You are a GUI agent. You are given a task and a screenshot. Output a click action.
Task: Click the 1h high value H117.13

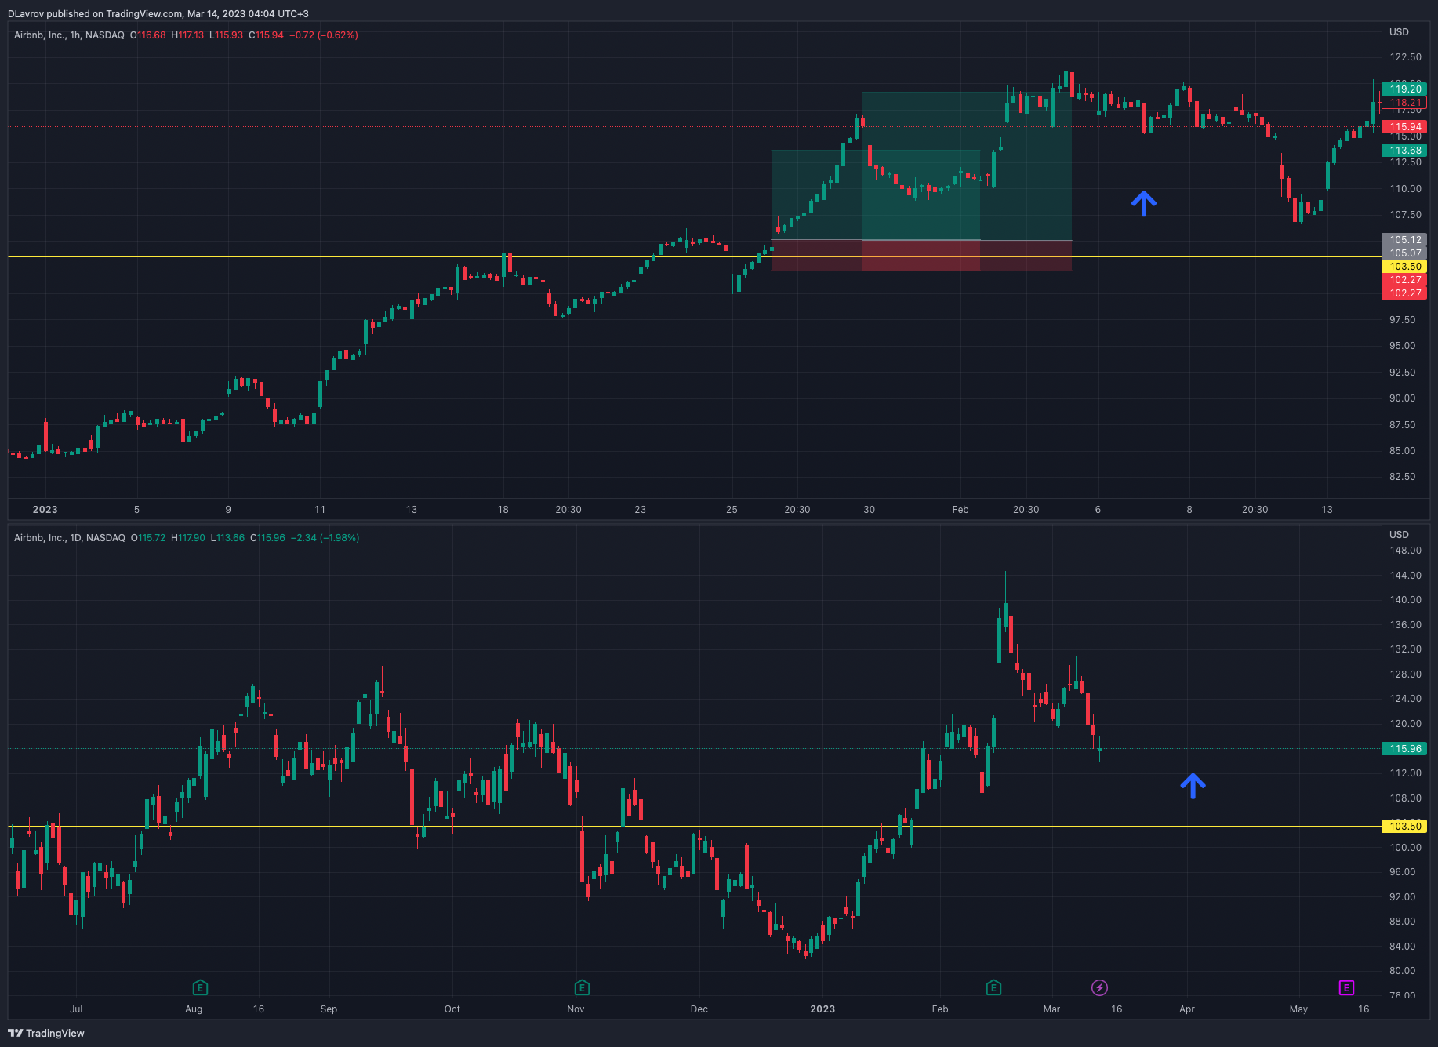coord(187,35)
